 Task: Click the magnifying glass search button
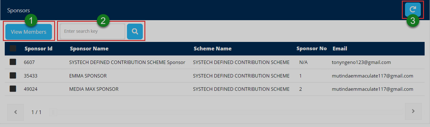tap(135, 32)
